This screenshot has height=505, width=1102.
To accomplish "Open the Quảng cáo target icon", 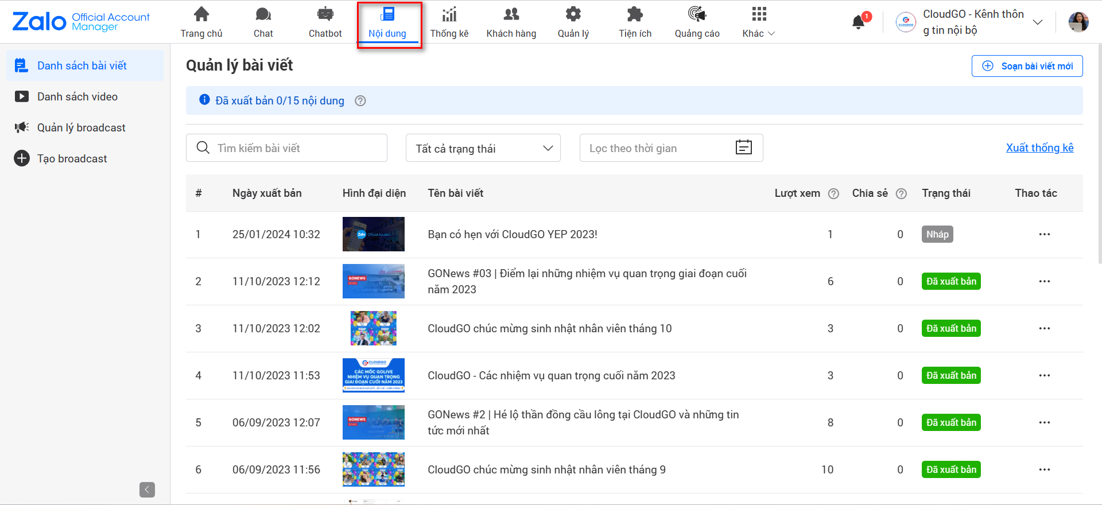I will coord(697,14).
